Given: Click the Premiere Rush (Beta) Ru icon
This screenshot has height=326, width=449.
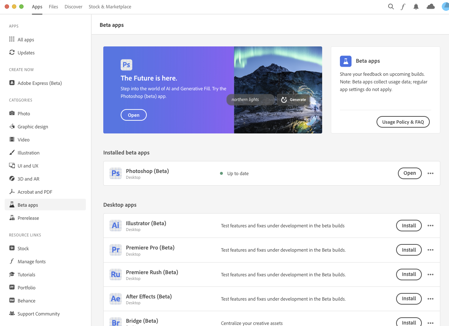Looking at the screenshot, I should pos(116,274).
